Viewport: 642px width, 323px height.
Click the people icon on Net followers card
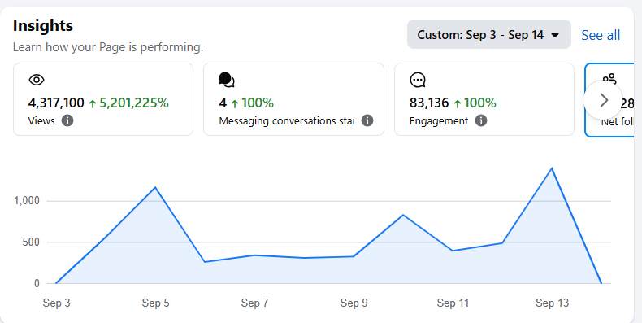pyautogui.click(x=609, y=78)
